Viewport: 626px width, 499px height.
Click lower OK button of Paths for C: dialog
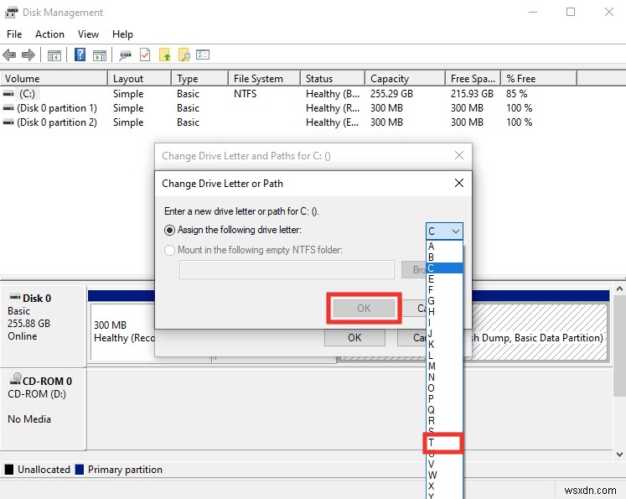coord(354,338)
